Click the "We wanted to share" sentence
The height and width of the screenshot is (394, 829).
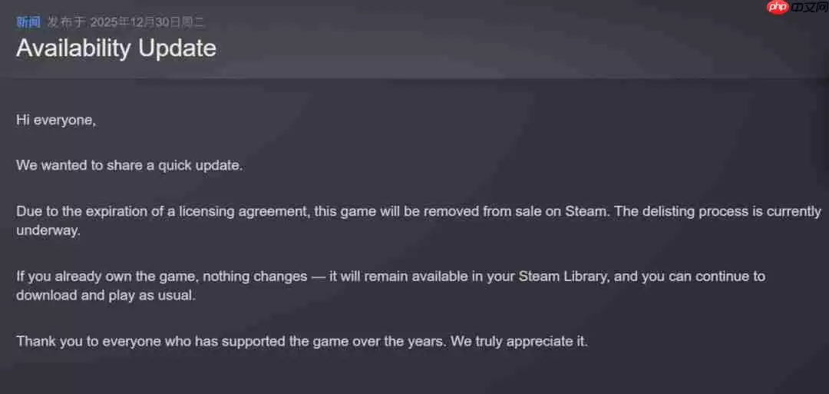(129, 165)
